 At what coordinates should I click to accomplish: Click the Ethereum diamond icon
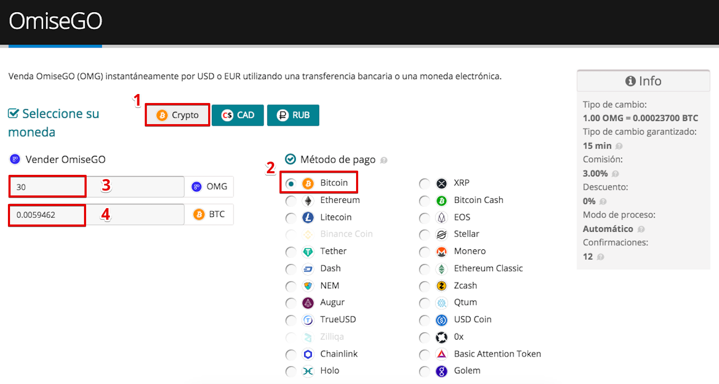[x=308, y=201]
